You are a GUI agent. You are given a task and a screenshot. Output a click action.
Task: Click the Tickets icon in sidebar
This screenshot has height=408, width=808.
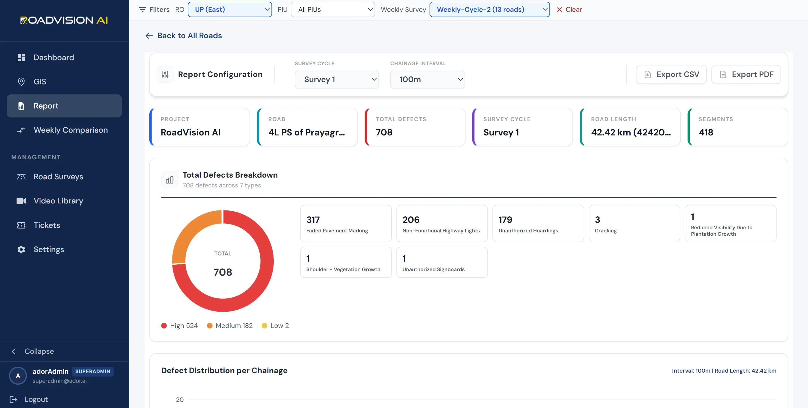coord(21,225)
